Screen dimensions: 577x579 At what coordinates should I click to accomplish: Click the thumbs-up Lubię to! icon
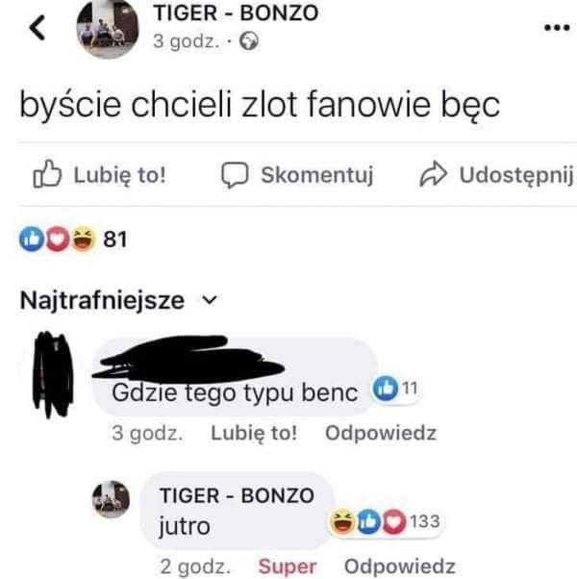point(45,175)
